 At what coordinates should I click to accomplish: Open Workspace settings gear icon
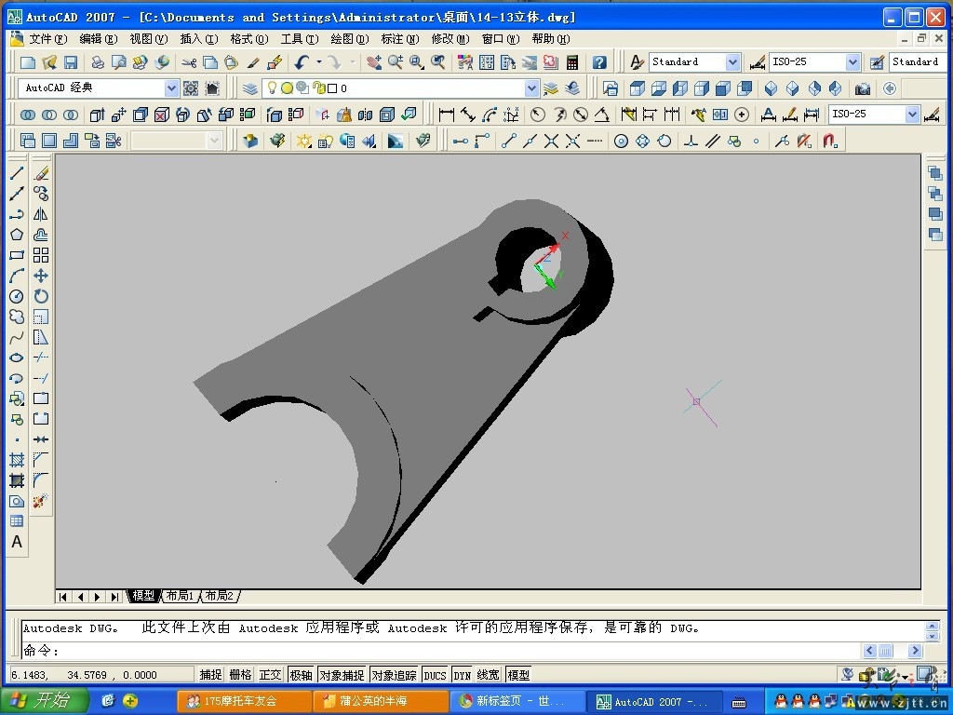coord(191,88)
